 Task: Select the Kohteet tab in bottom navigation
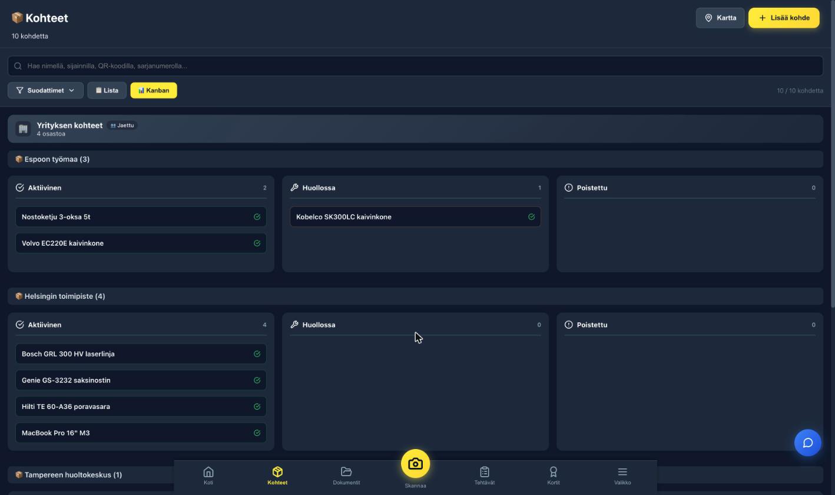pyautogui.click(x=277, y=476)
